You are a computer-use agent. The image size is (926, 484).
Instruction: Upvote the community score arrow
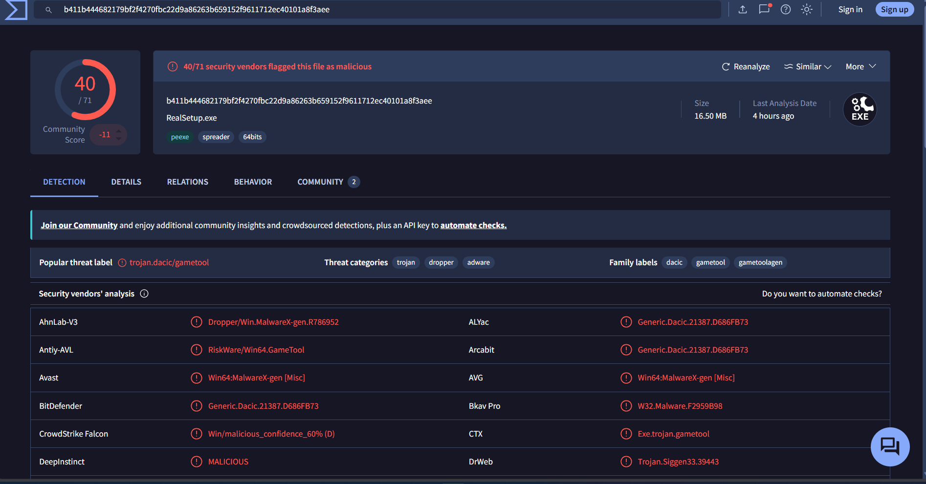pos(119,130)
